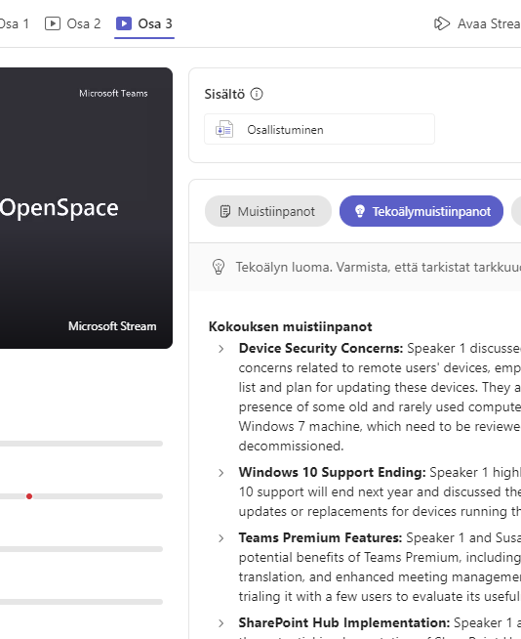Image resolution: width=521 pixels, height=639 pixels.
Task: Switch to the Osa 3 tab
Action: click(144, 23)
